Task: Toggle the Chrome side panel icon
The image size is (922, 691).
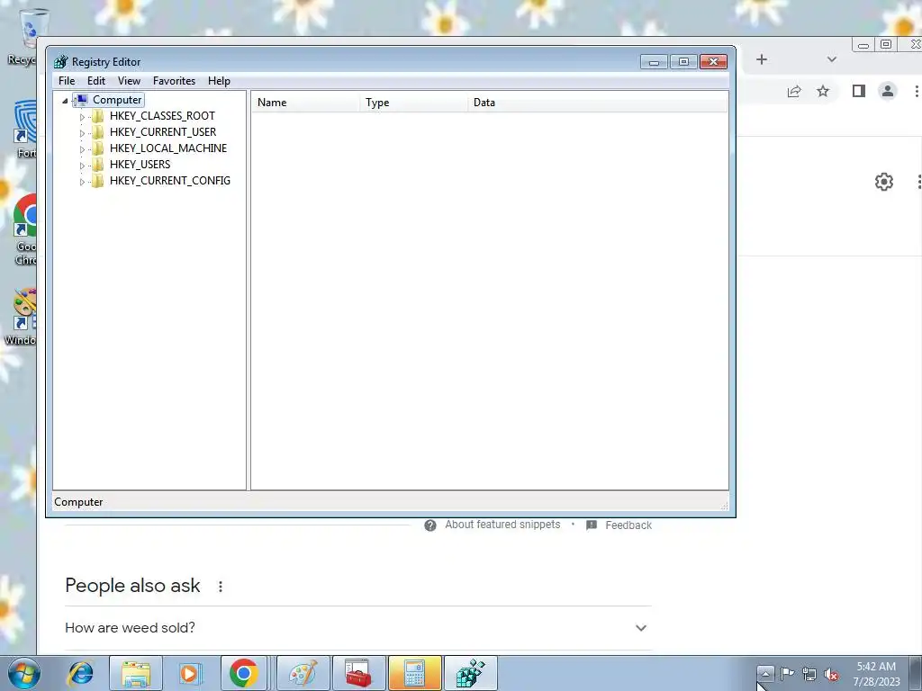Action: coord(858,91)
